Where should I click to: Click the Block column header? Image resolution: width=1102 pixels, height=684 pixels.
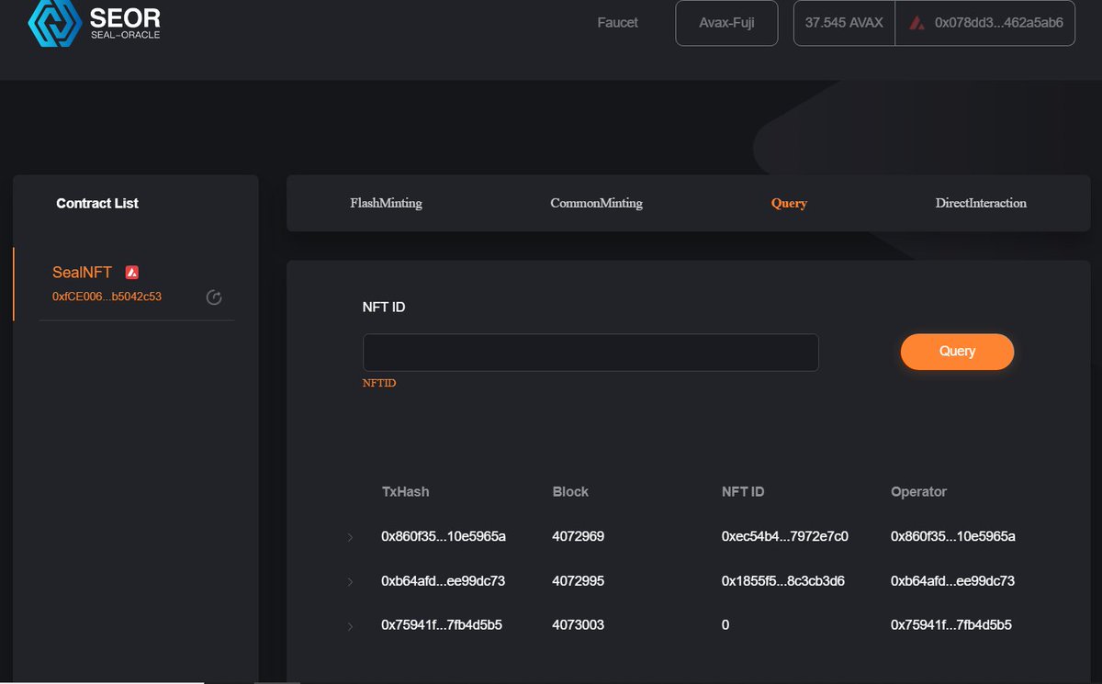click(x=570, y=492)
